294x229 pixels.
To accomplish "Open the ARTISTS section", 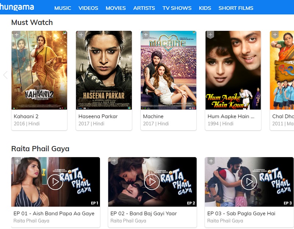I will [144, 8].
